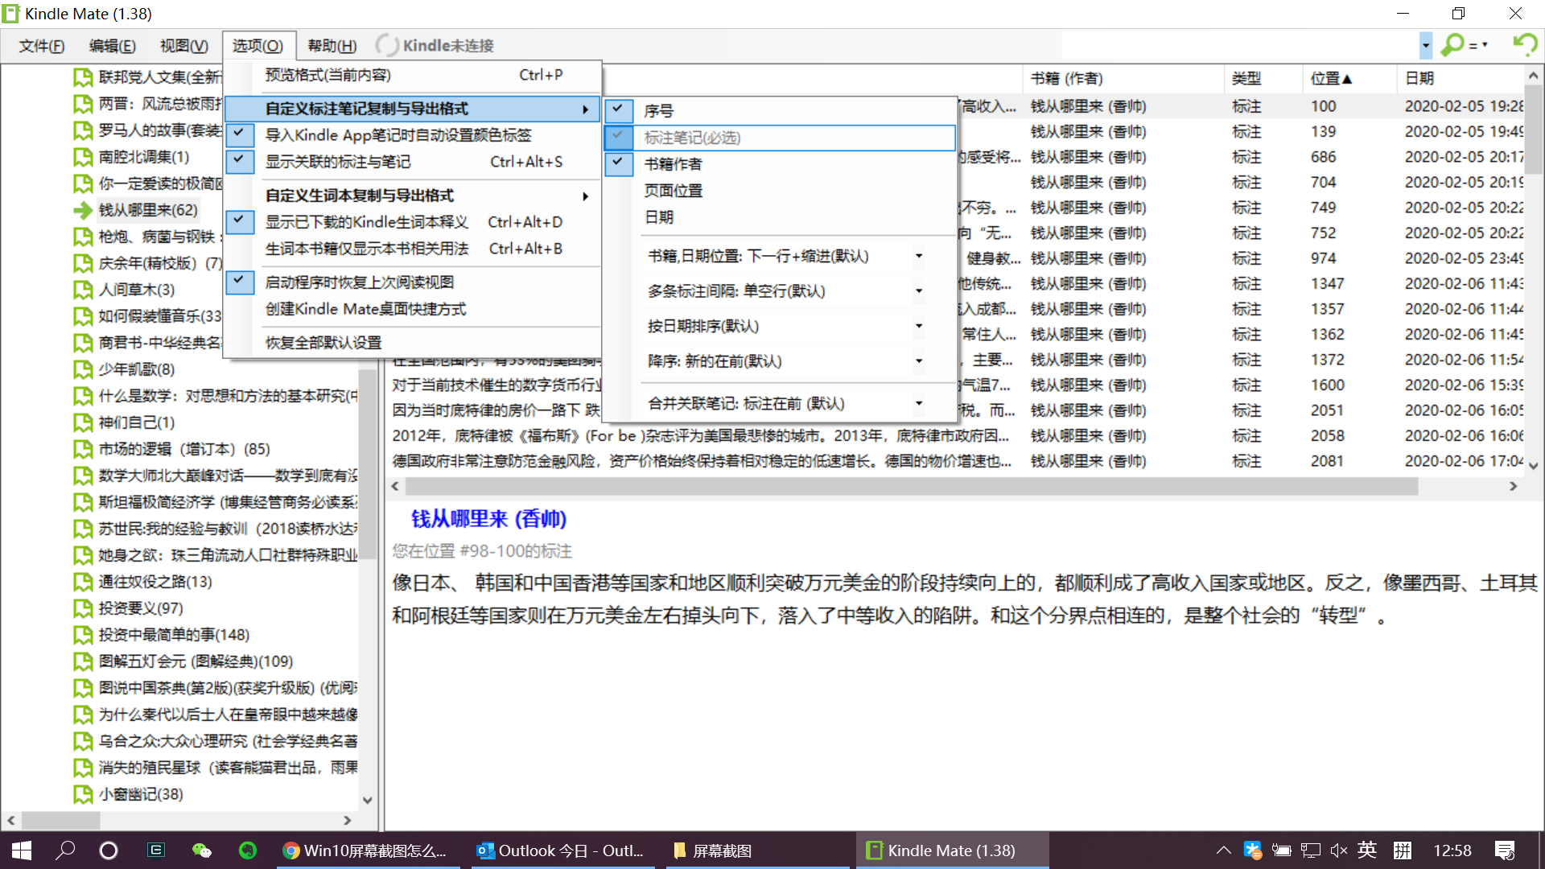
Task: Click the Kindle未连接 connection status icon
Action: click(x=387, y=46)
